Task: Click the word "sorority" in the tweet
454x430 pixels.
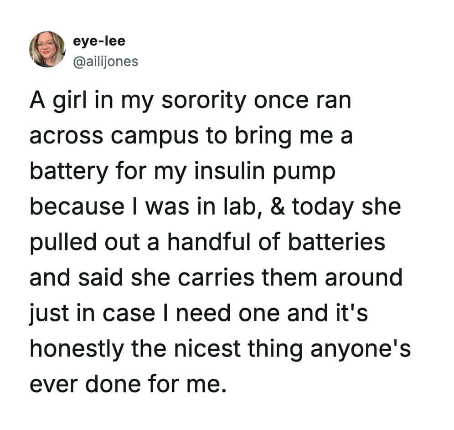Action: click(x=210, y=101)
